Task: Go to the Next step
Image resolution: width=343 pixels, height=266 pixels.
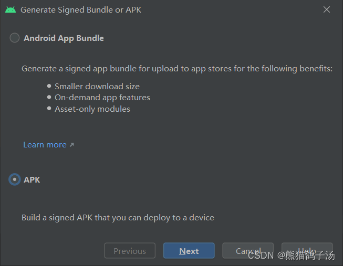Action: click(189, 251)
